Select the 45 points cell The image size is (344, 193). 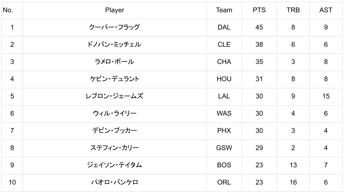tap(259, 27)
